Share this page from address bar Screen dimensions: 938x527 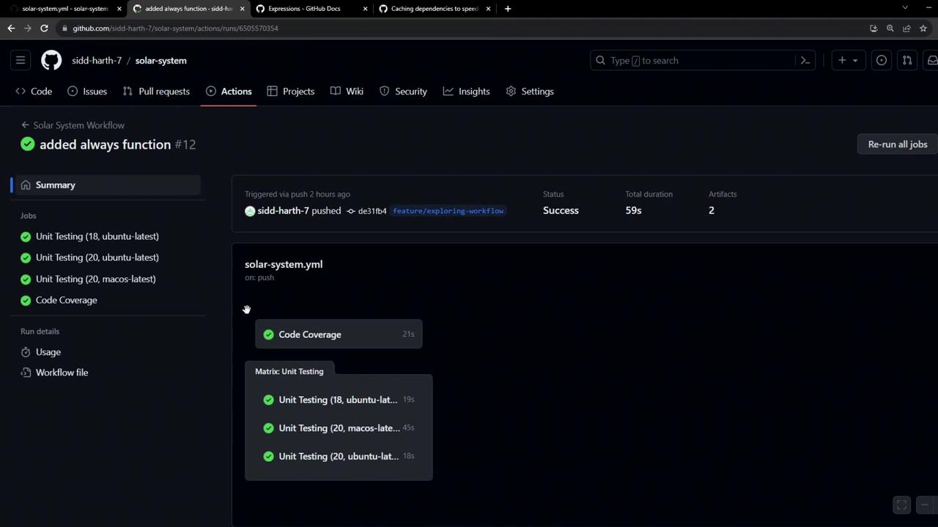[x=906, y=28]
